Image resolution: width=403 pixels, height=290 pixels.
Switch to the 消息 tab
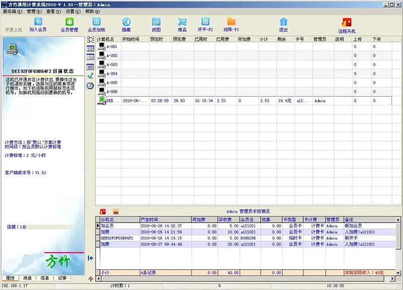27,278
